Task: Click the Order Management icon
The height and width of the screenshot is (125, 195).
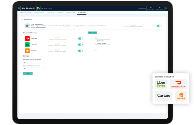Action: [x=27, y=26]
